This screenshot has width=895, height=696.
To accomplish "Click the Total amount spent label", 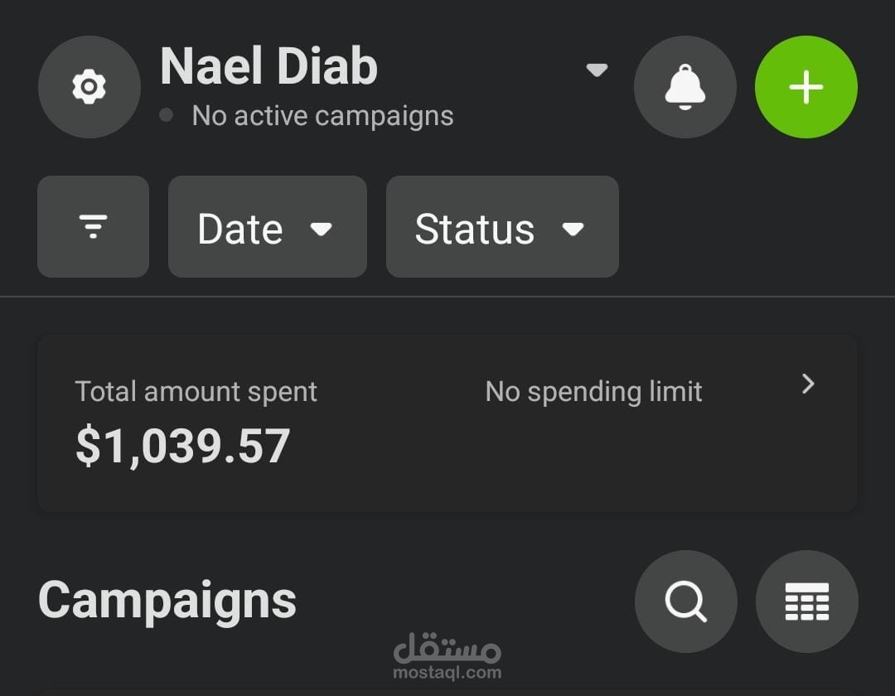I will pos(196,391).
